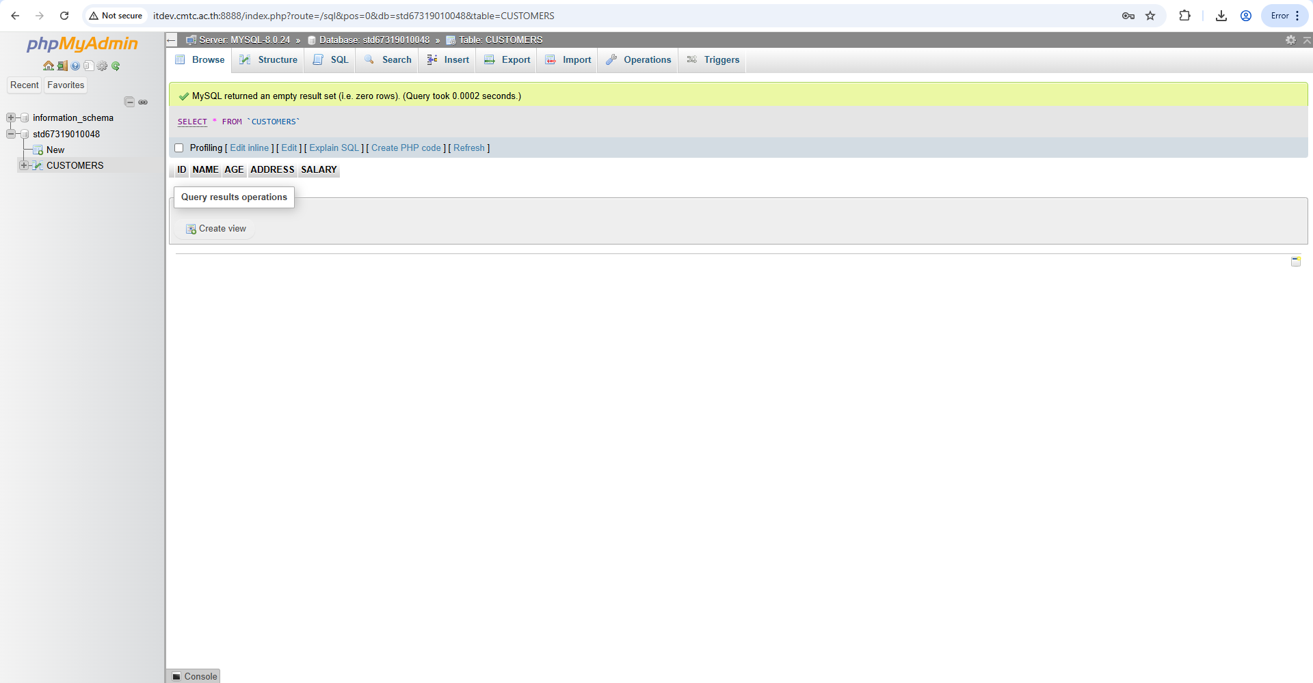The height and width of the screenshot is (683, 1313).
Task: Click the Create view link
Action: click(x=222, y=229)
